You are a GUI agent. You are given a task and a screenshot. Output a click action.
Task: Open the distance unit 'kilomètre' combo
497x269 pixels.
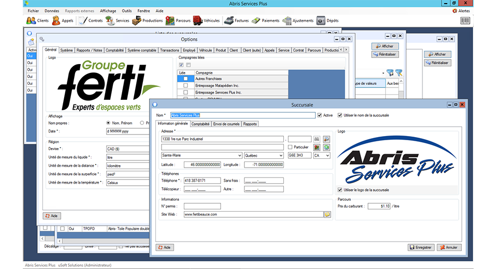[128, 166]
